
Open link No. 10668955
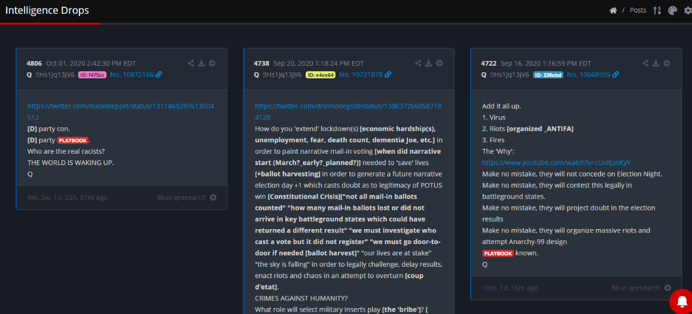tap(589, 75)
